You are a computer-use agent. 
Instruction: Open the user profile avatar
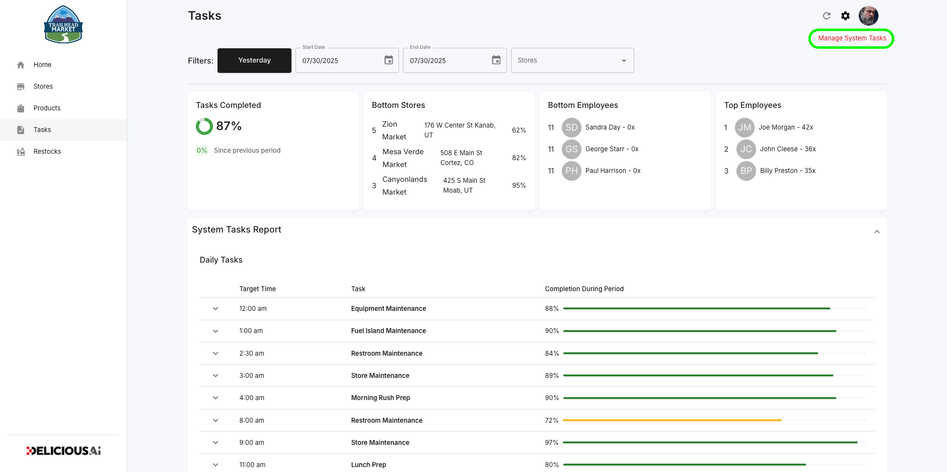pyautogui.click(x=869, y=16)
